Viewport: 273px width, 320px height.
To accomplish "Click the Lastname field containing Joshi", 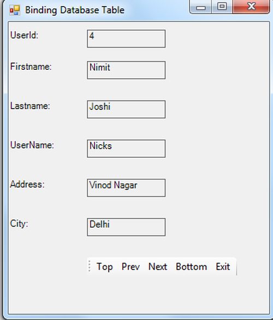I will pos(126,109).
